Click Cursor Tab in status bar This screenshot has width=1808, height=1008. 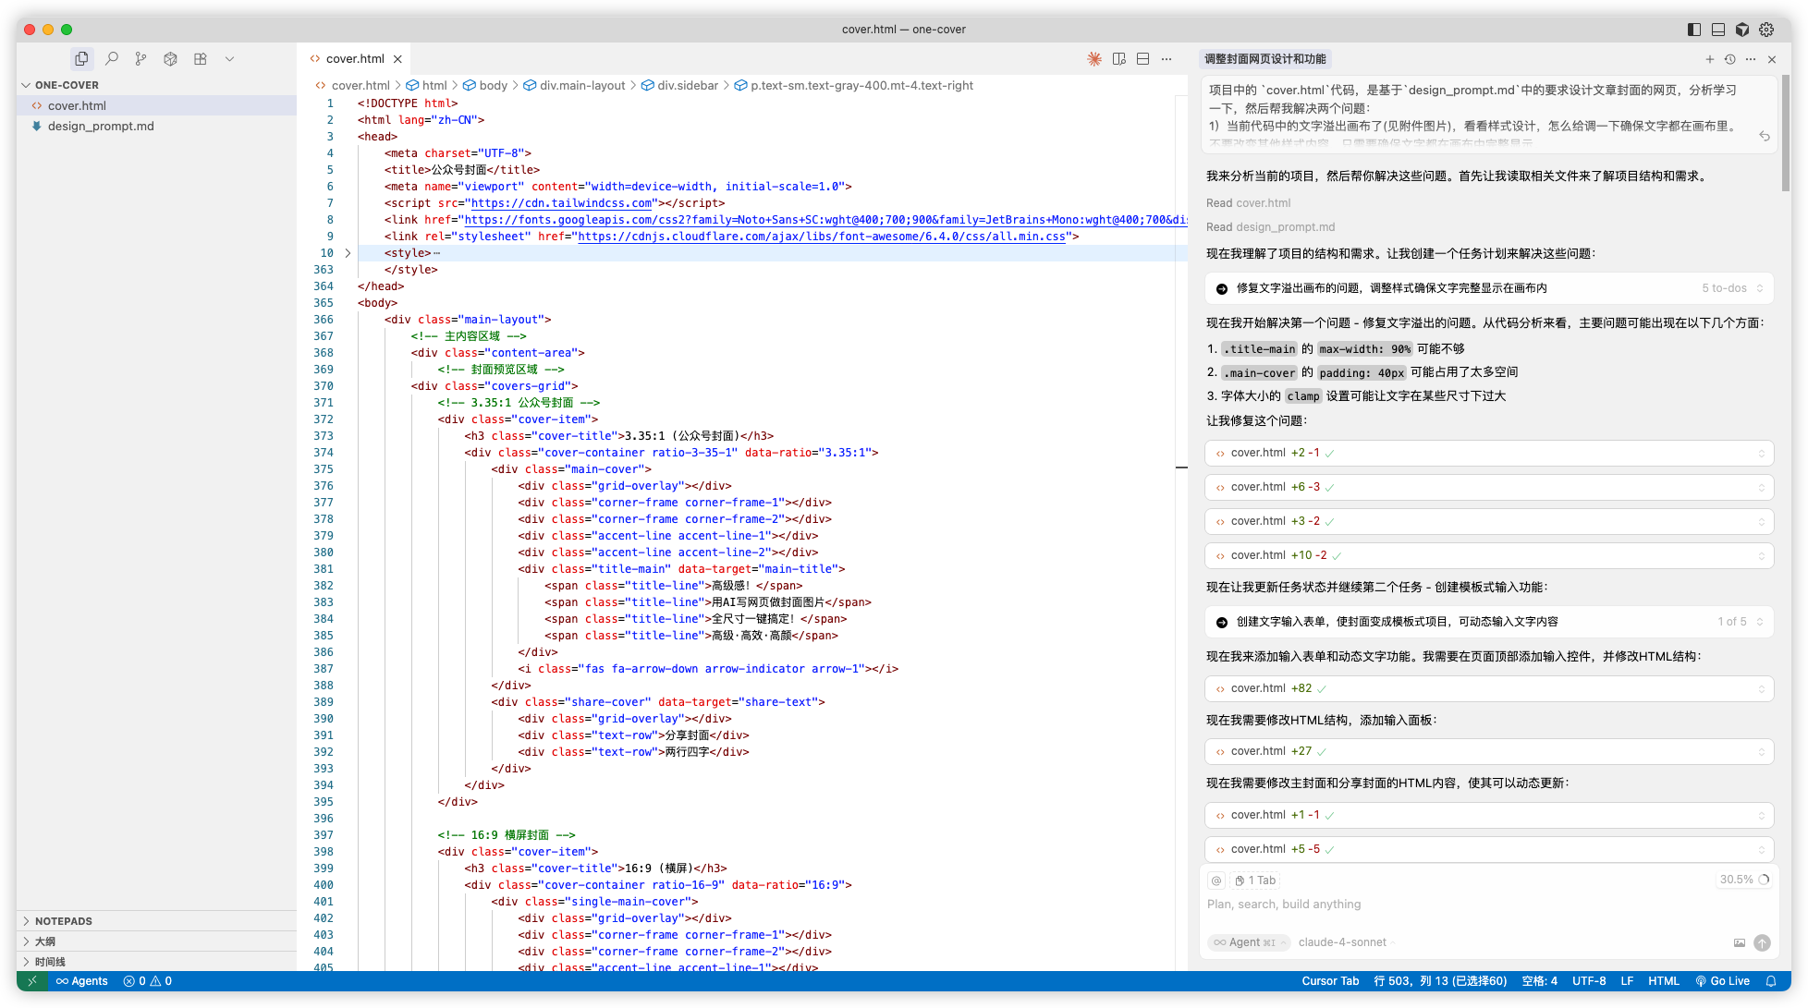1330,981
